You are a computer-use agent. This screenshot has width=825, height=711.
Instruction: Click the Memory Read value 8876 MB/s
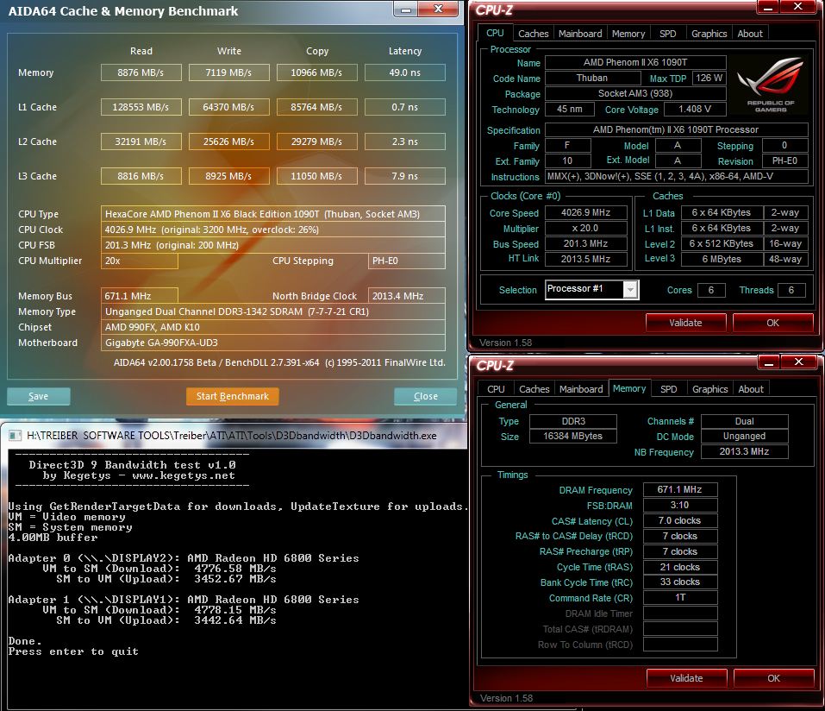[141, 72]
